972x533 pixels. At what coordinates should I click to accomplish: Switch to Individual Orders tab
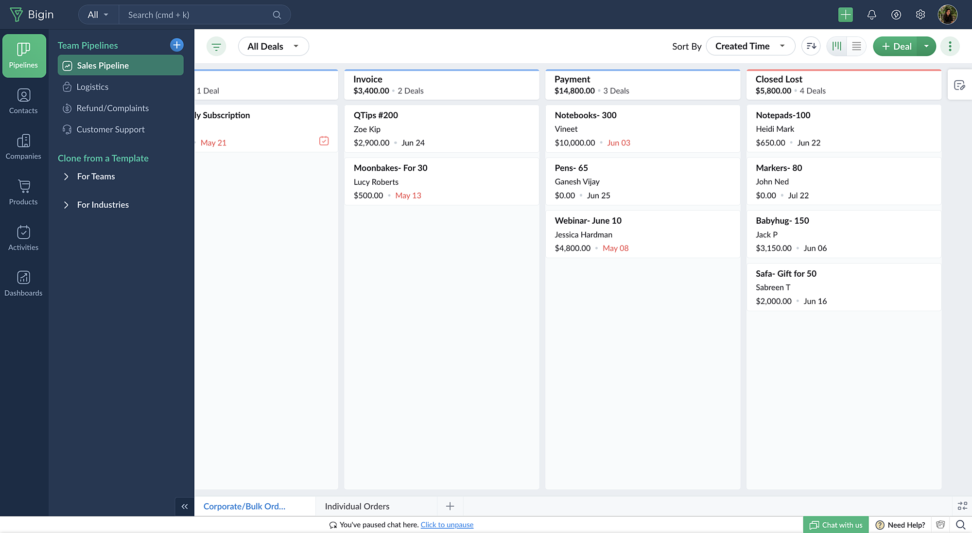pos(357,506)
